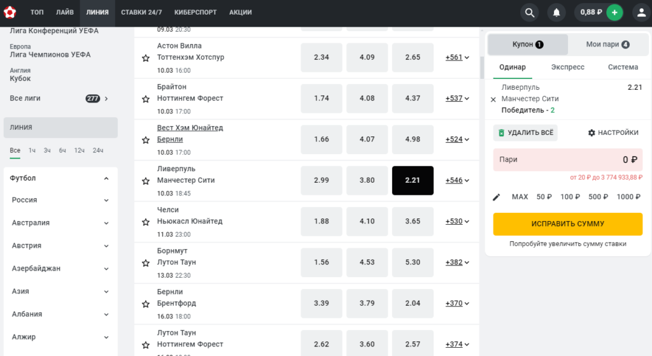Open the search magnifier icon
This screenshot has height=356, width=652.
[529, 13]
